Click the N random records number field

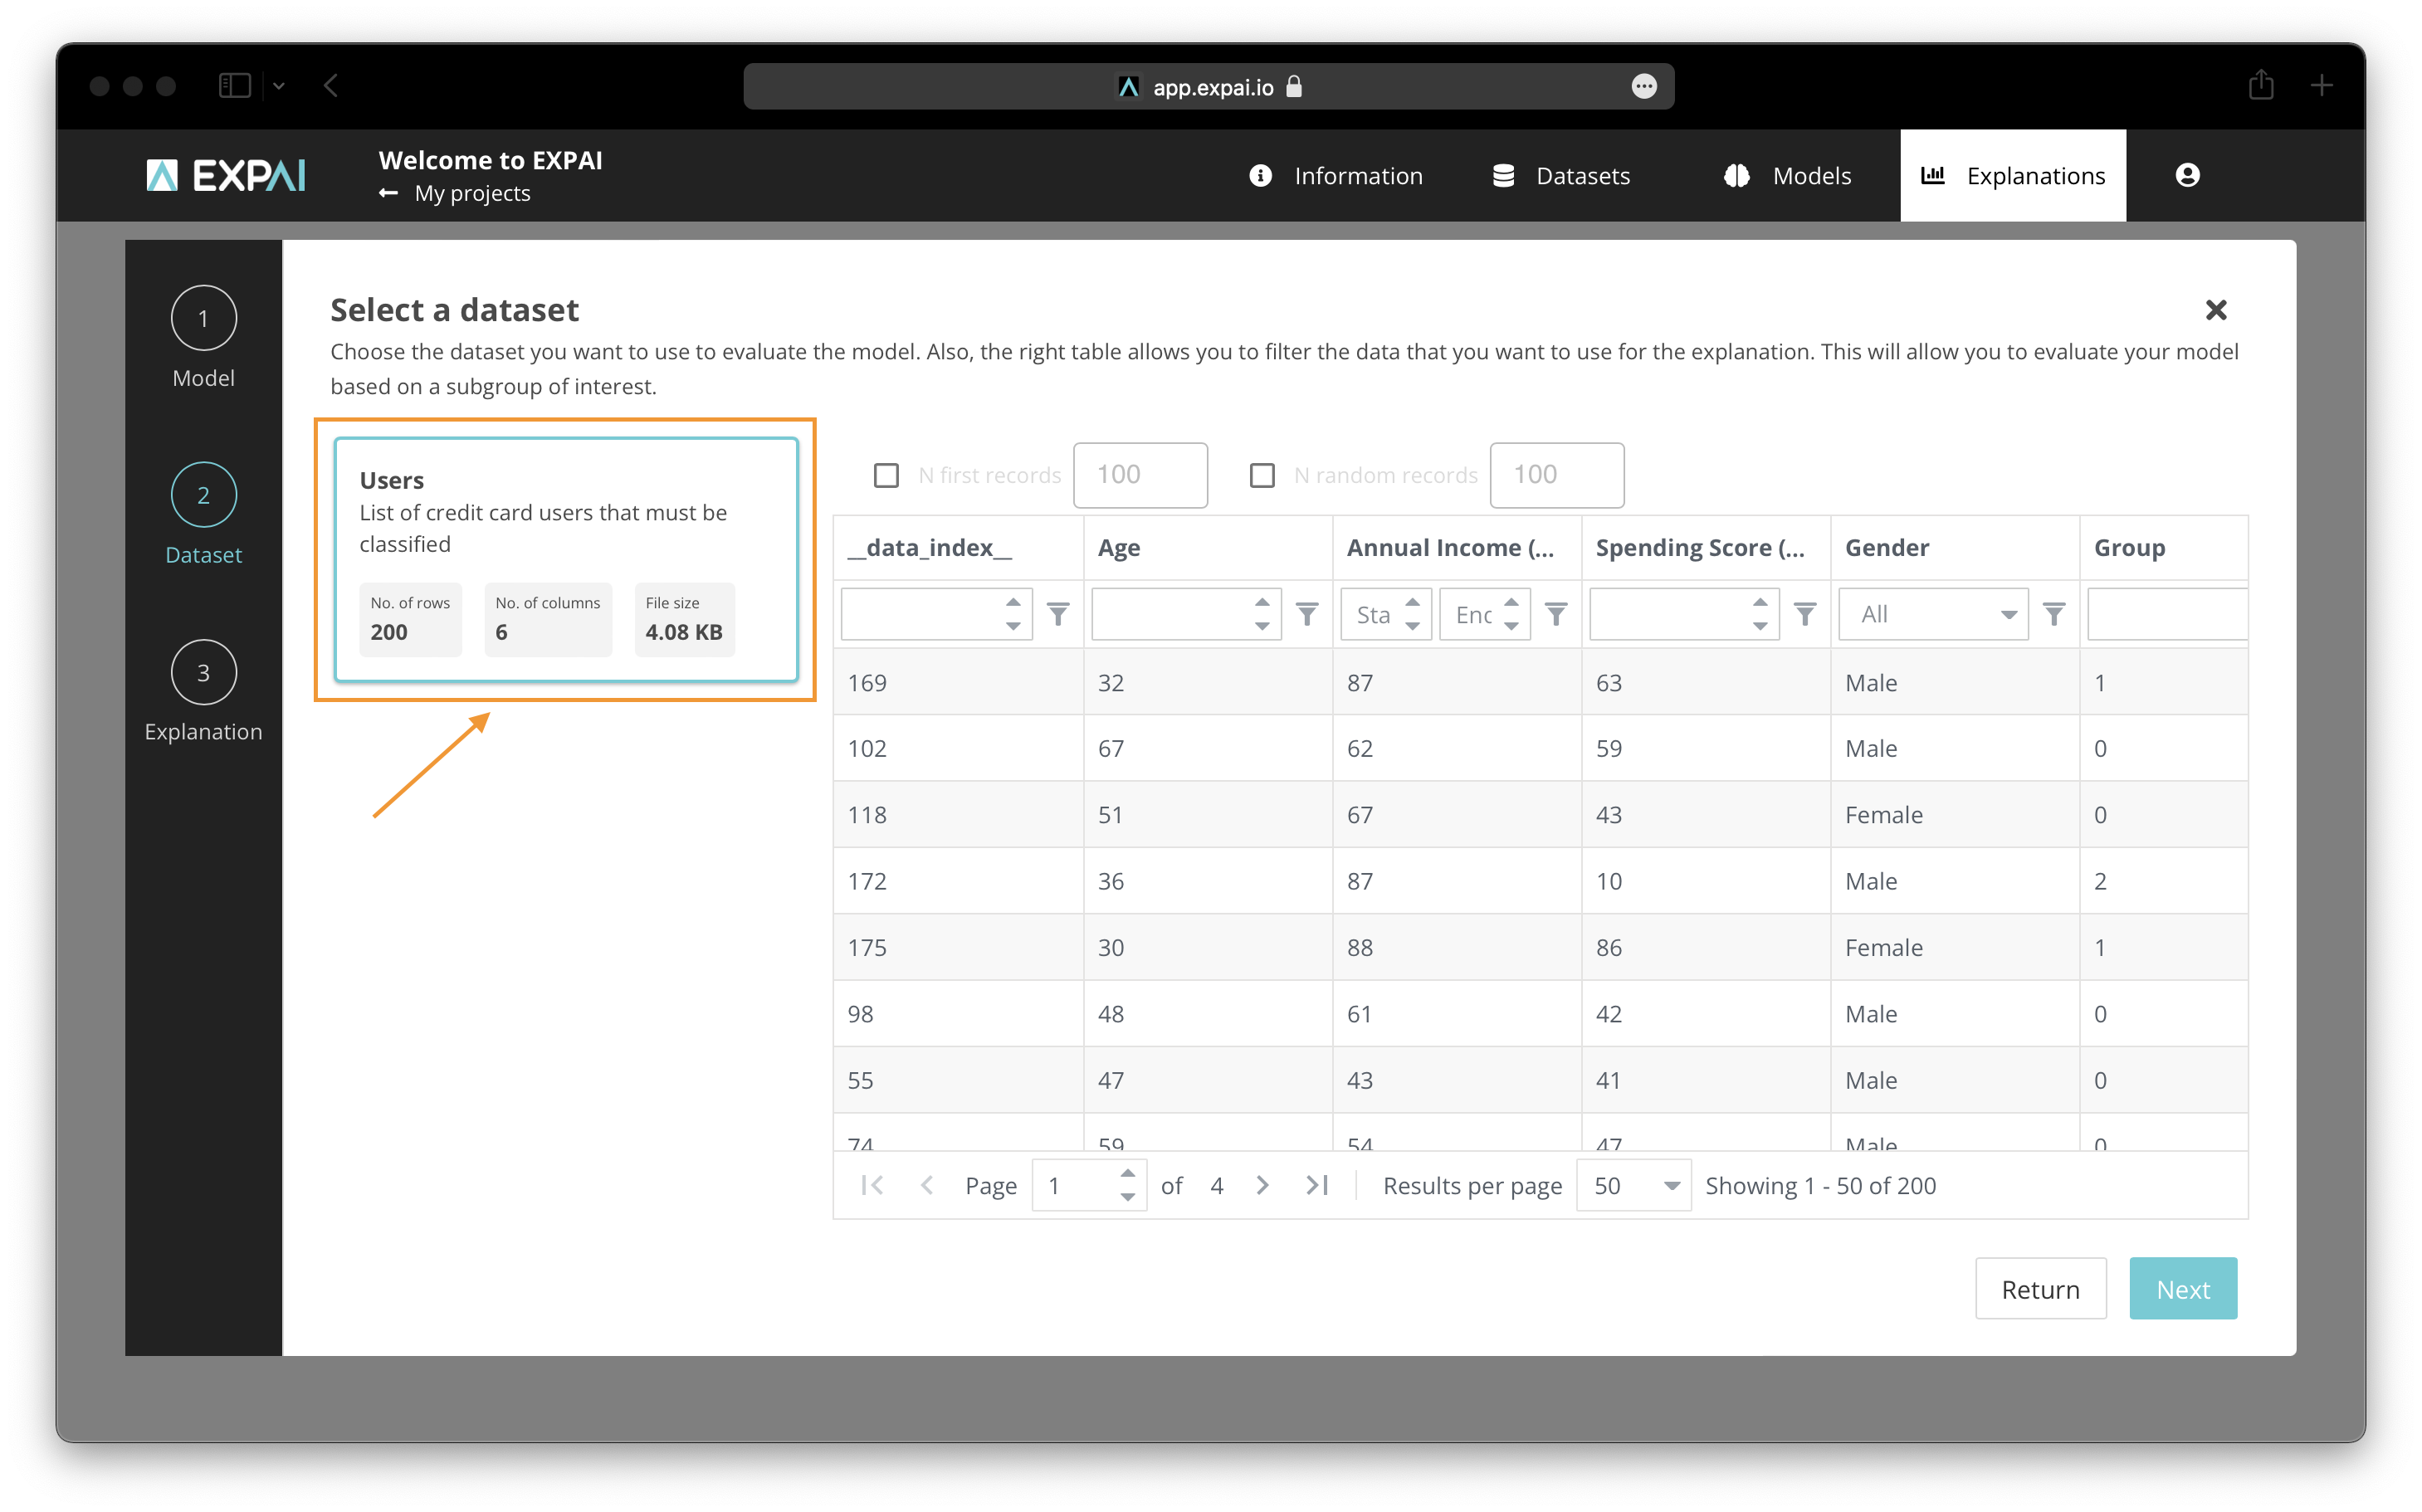click(x=1556, y=475)
